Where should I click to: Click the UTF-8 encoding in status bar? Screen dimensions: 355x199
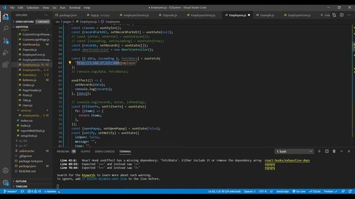click(x=262, y=191)
